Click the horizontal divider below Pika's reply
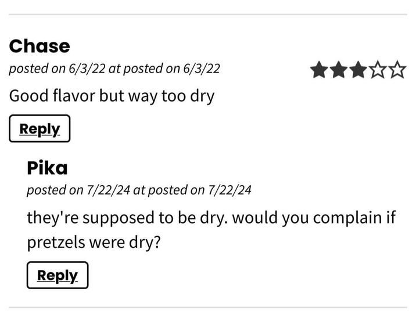The image size is (416, 317). point(208,308)
